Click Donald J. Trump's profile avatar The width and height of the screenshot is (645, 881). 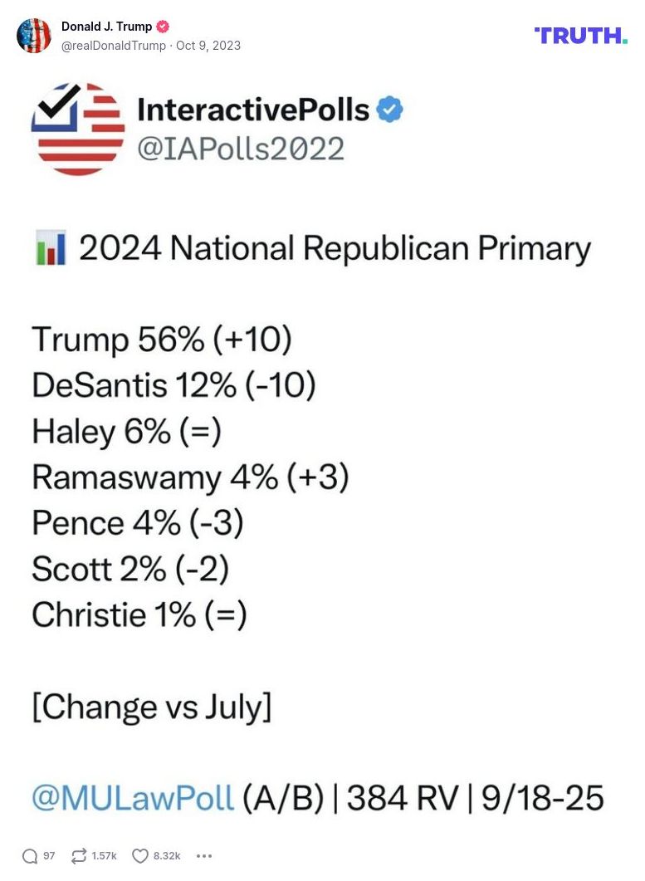click(35, 36)
